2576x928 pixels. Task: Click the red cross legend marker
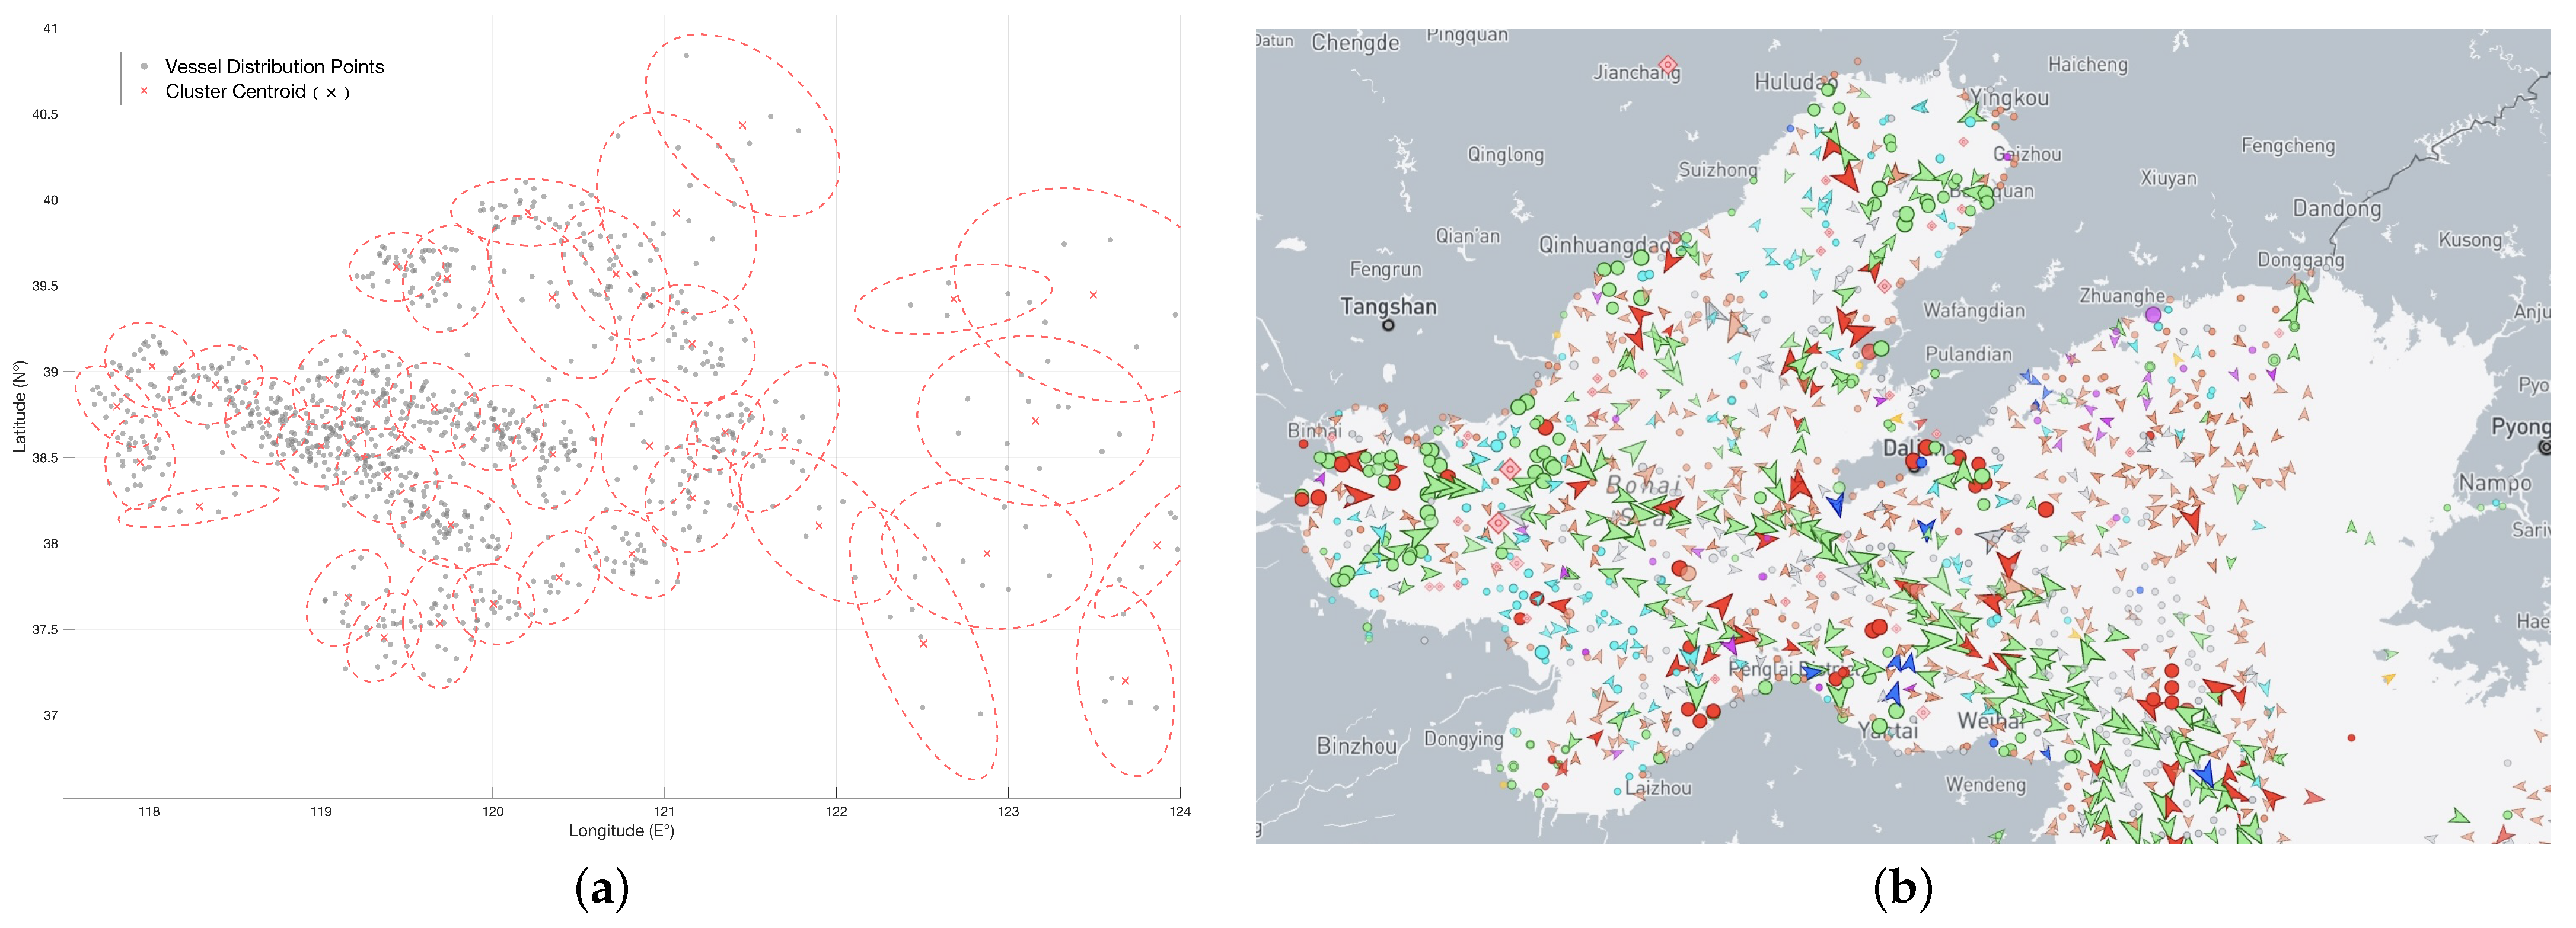coord(144,92)
